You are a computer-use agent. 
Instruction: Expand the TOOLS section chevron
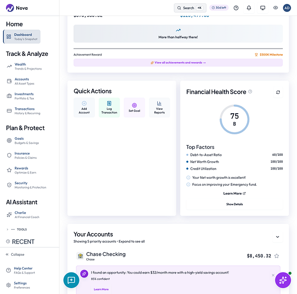point(7,229)
